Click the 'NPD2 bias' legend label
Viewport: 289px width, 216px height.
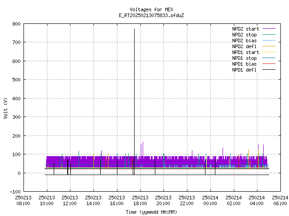[x=244, y=40]
